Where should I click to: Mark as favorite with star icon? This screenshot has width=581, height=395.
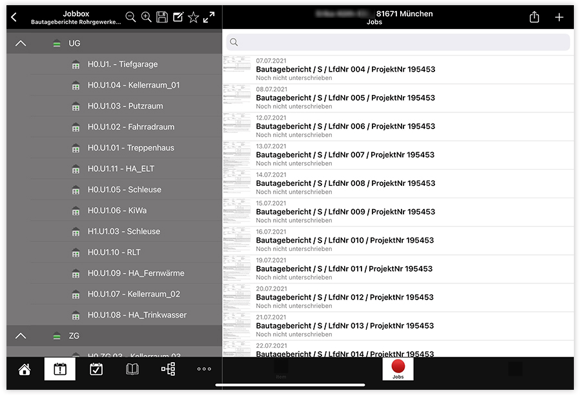pyautogui.click(x=193, y=17)
